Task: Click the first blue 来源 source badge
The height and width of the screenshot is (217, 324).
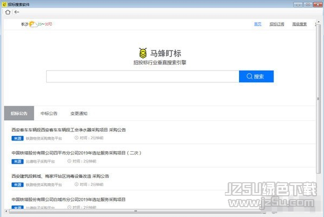Action: 17,138
